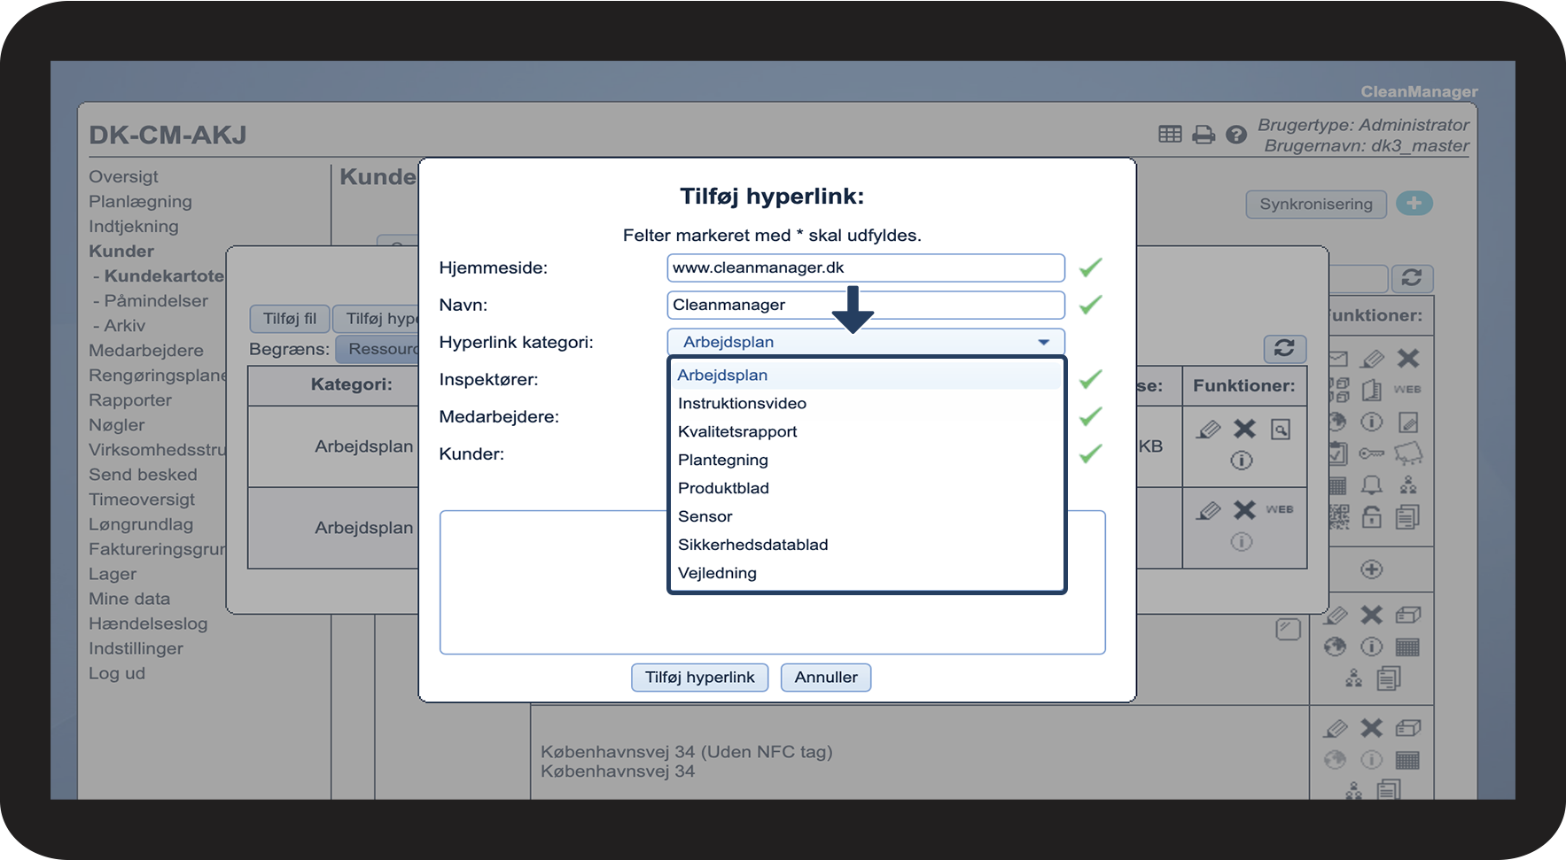Open Mine data in the sidebar
1566x860 pixels.
129,598
